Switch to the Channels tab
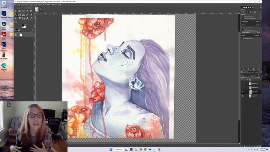The image size is (270, 152). coord(250,72)
